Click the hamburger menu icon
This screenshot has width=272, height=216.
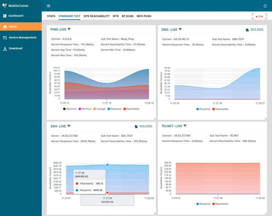[x=49, y=6]
